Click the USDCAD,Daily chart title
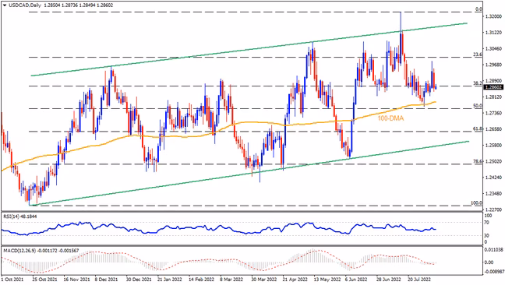This screenshot has height=285, width=505. tap(24, 5)
